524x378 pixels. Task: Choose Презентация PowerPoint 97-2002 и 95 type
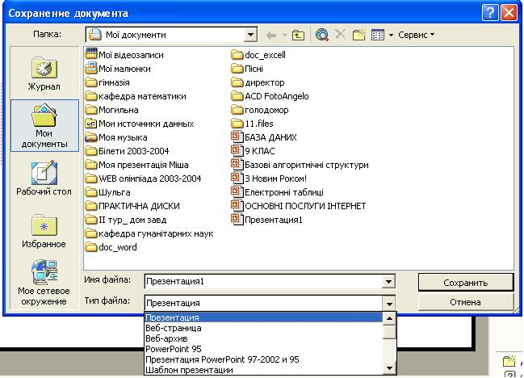coord(264,359)
